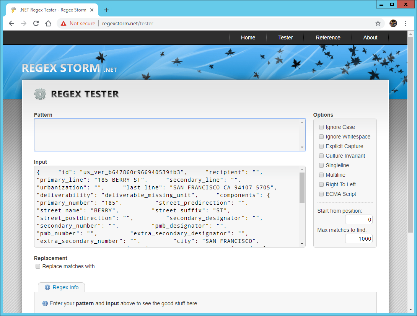Open the browser home page
This screenshot has height=316, width=417.
click(48, 23)
